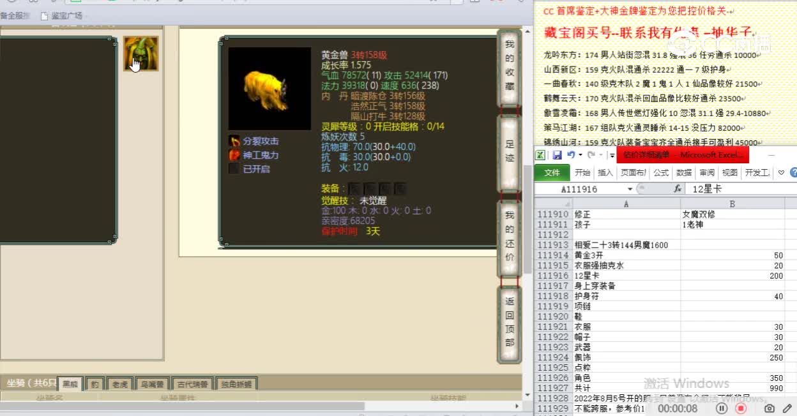Click the green pet avatar thumbnail
The image size is (797, 416).
(x=141, y=54)
